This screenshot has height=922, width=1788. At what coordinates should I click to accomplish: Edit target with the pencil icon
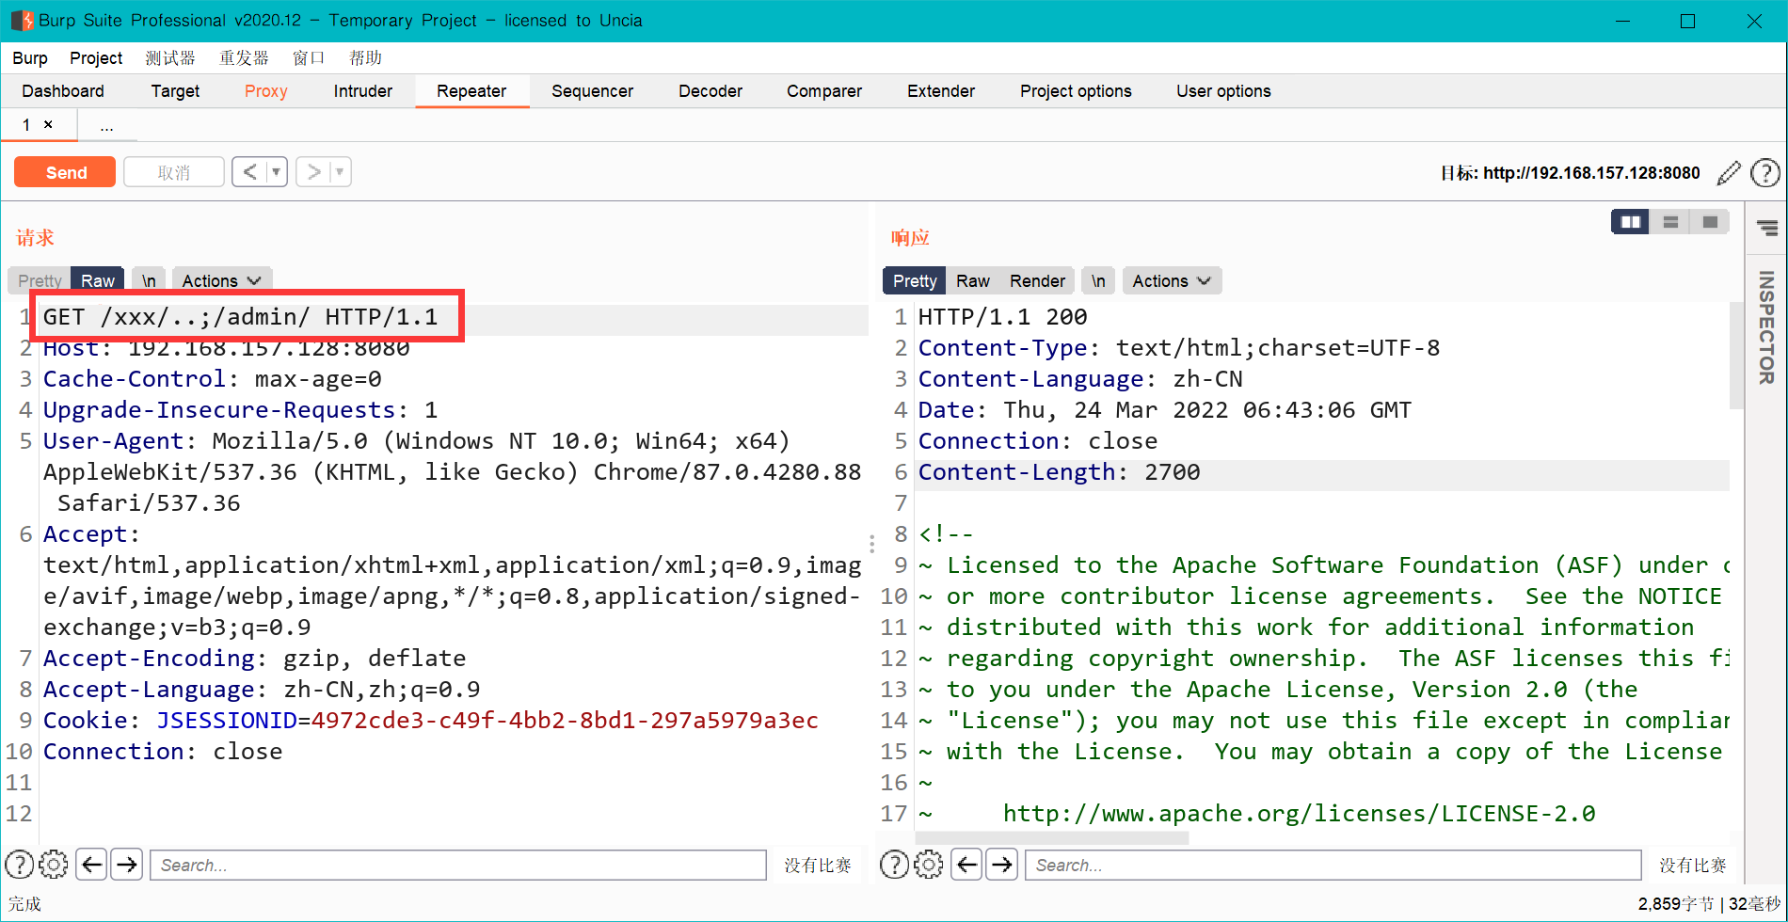(1729, 172)
